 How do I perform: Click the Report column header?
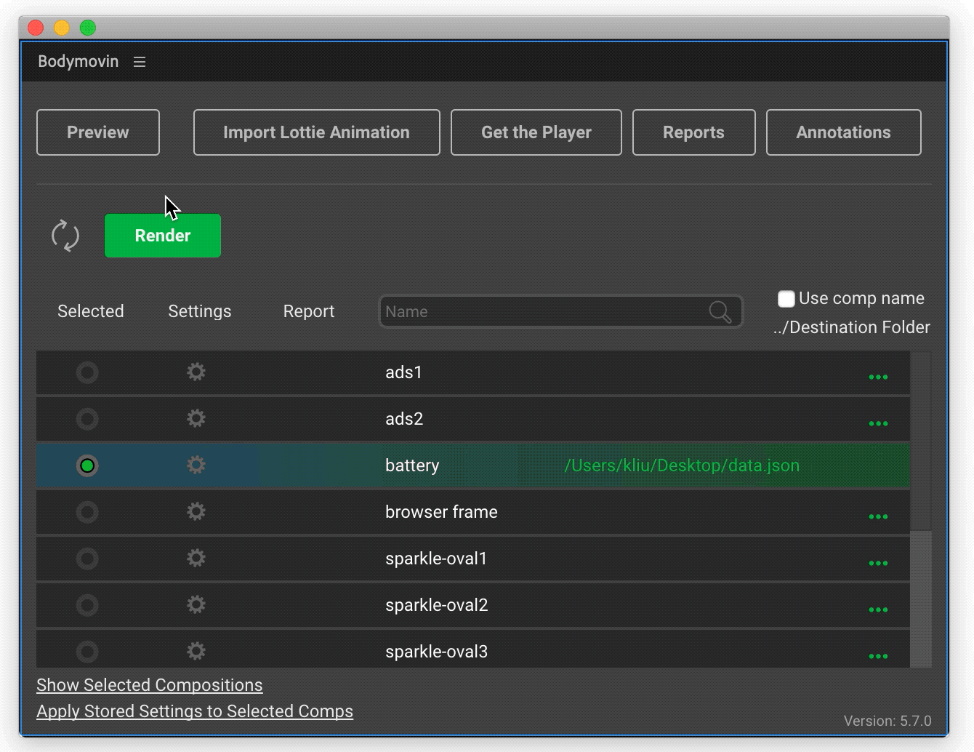[309, 311]
